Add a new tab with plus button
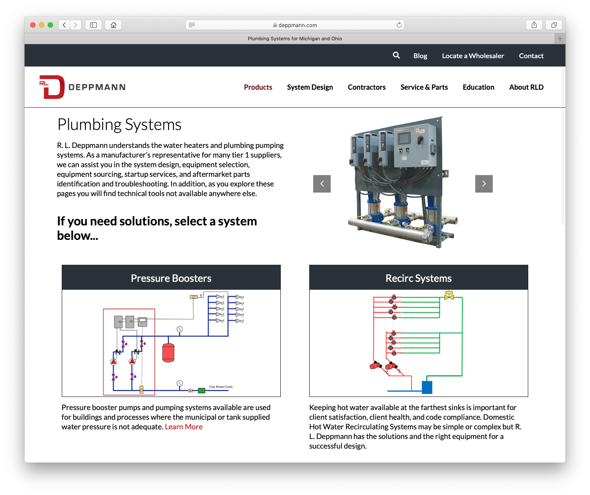 [x=560, y=39]
